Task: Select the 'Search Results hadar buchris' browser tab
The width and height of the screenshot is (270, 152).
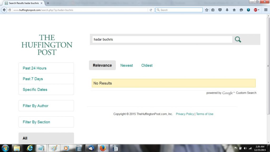Action: coord(24,3)
